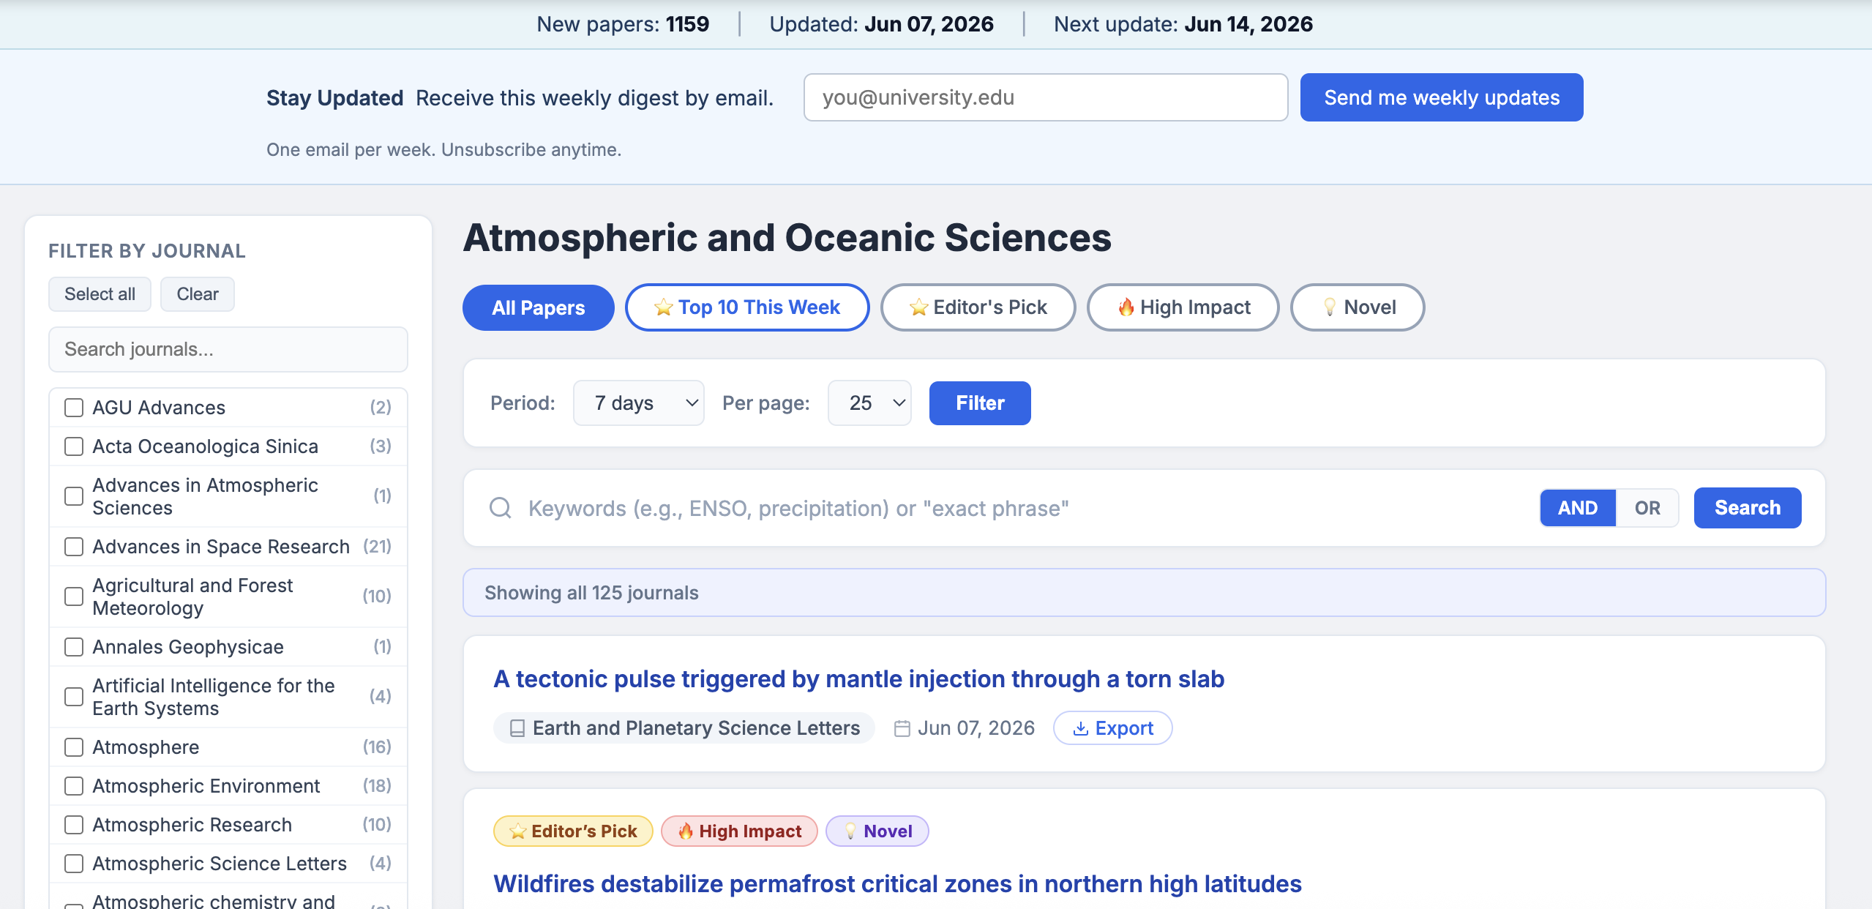Screen dimensions: 1872x909
Task: Click Earth and Planetary Science Letters tag
Action: point(684,728)
